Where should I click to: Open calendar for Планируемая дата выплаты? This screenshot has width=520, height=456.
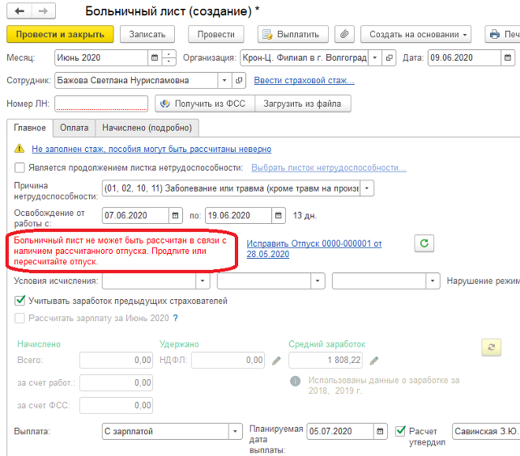click(x=380, y=432)
